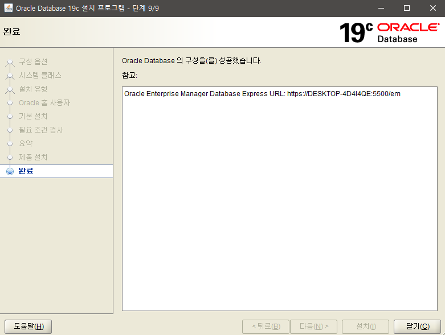Screen dimensions: 445x335
Task: Click the Java installer icon in title bar
Action: 8,8
